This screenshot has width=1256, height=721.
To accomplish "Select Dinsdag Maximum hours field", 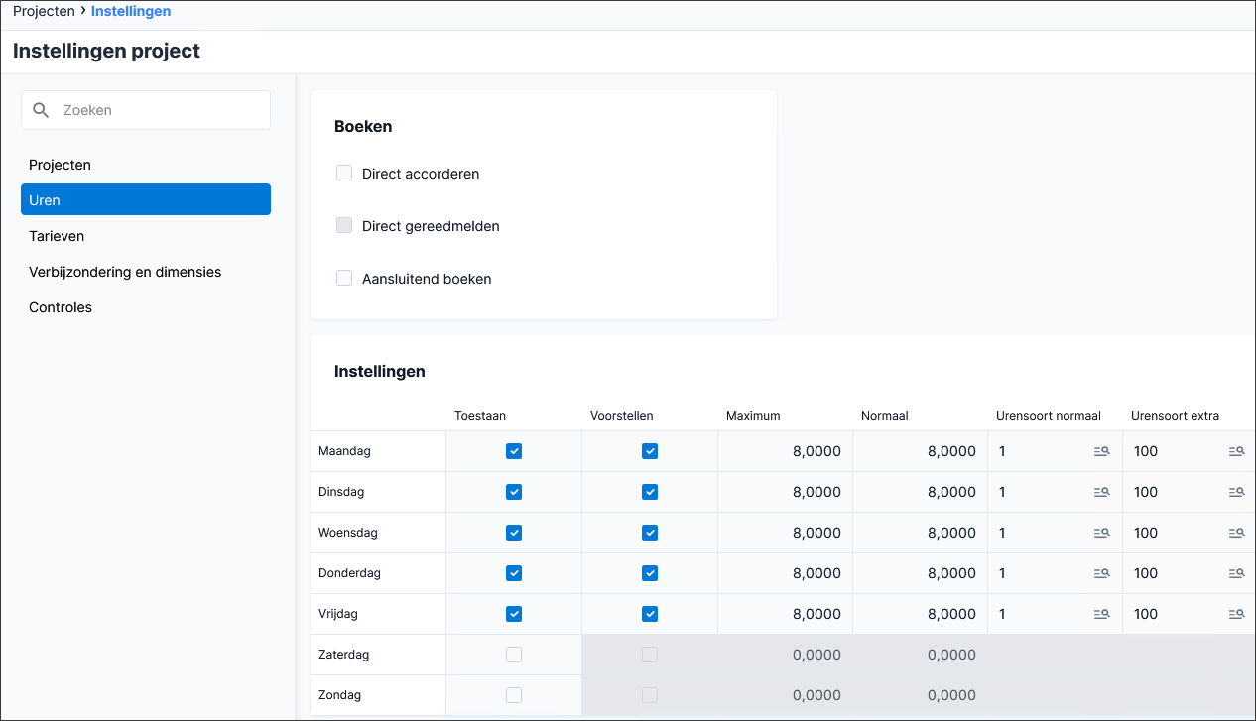I will [785, 492].
